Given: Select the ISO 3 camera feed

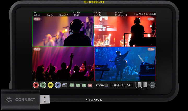Looking at the screenshot, I should (x=63, y=64).
